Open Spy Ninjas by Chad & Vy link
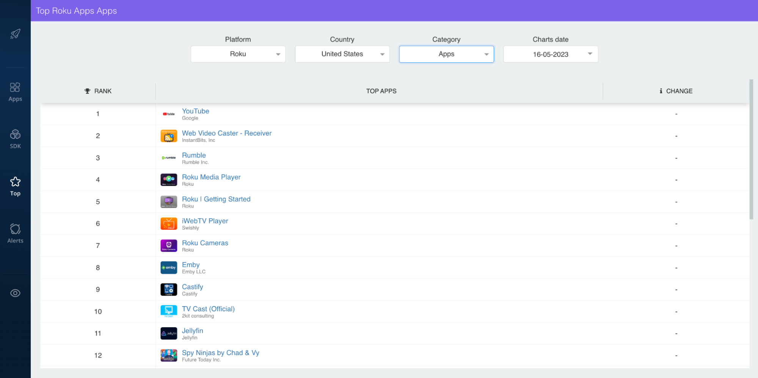758x378 pixels. (x=221, y=353)
